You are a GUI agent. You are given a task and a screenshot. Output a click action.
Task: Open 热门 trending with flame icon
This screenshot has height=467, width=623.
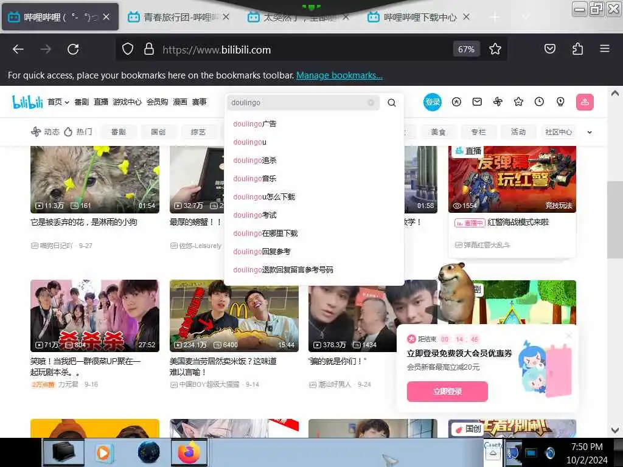coord(78,131)
